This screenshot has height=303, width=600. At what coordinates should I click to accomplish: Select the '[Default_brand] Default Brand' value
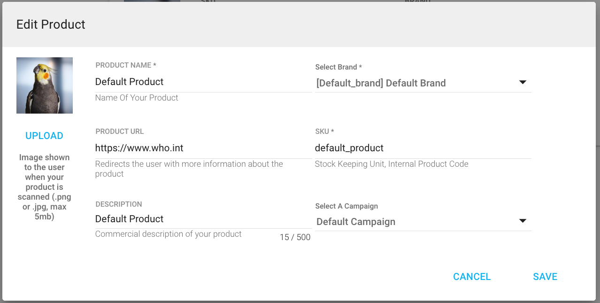[381, 83]
